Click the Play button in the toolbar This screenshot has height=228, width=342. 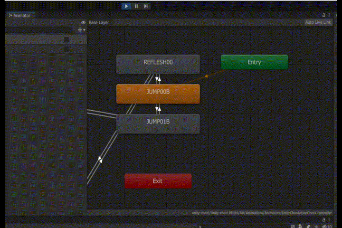(x=126, y=6)
